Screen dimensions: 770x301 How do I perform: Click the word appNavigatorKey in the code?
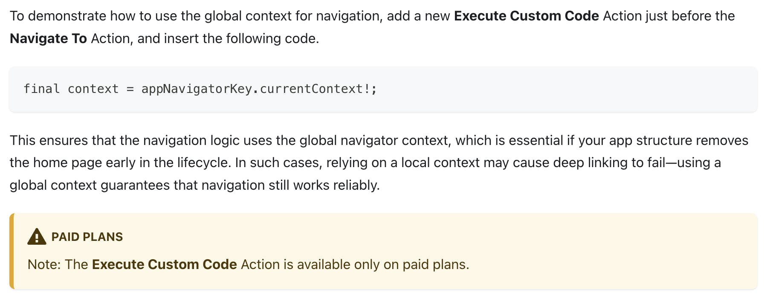click(197, 89)
